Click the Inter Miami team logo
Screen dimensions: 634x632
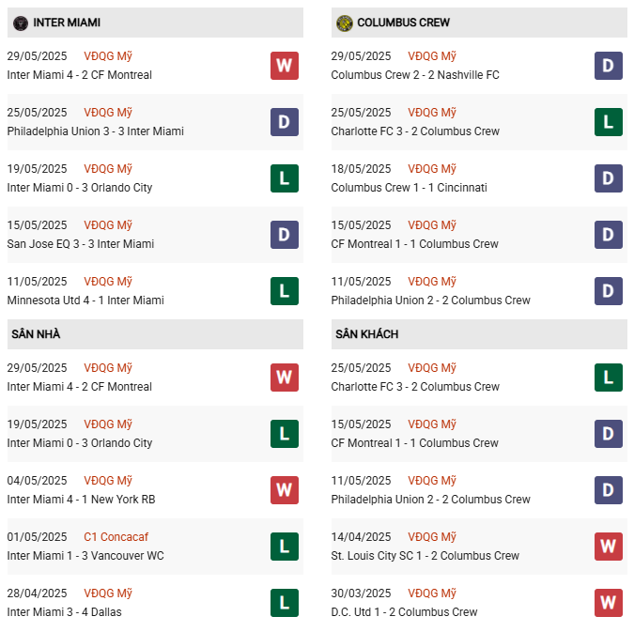[x=21, y=23]
